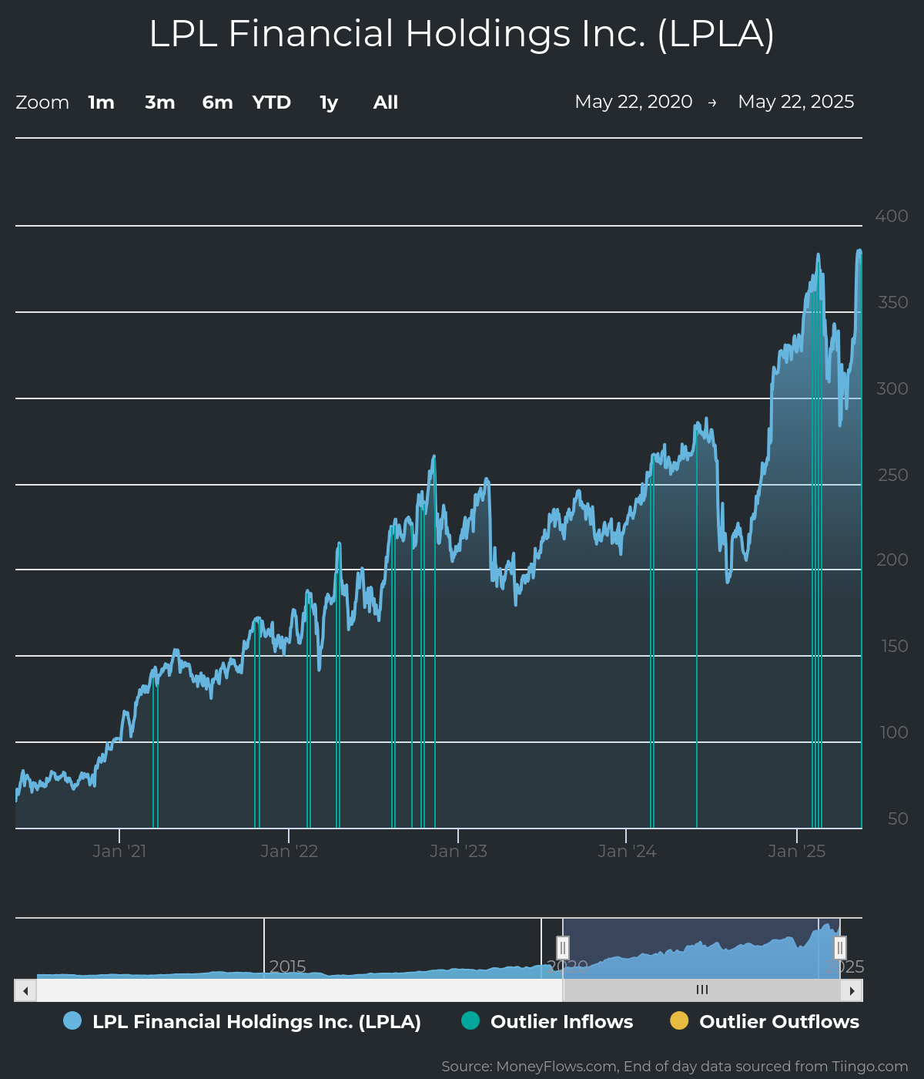Set zoom range to 6m

click(x=217, y=103)
